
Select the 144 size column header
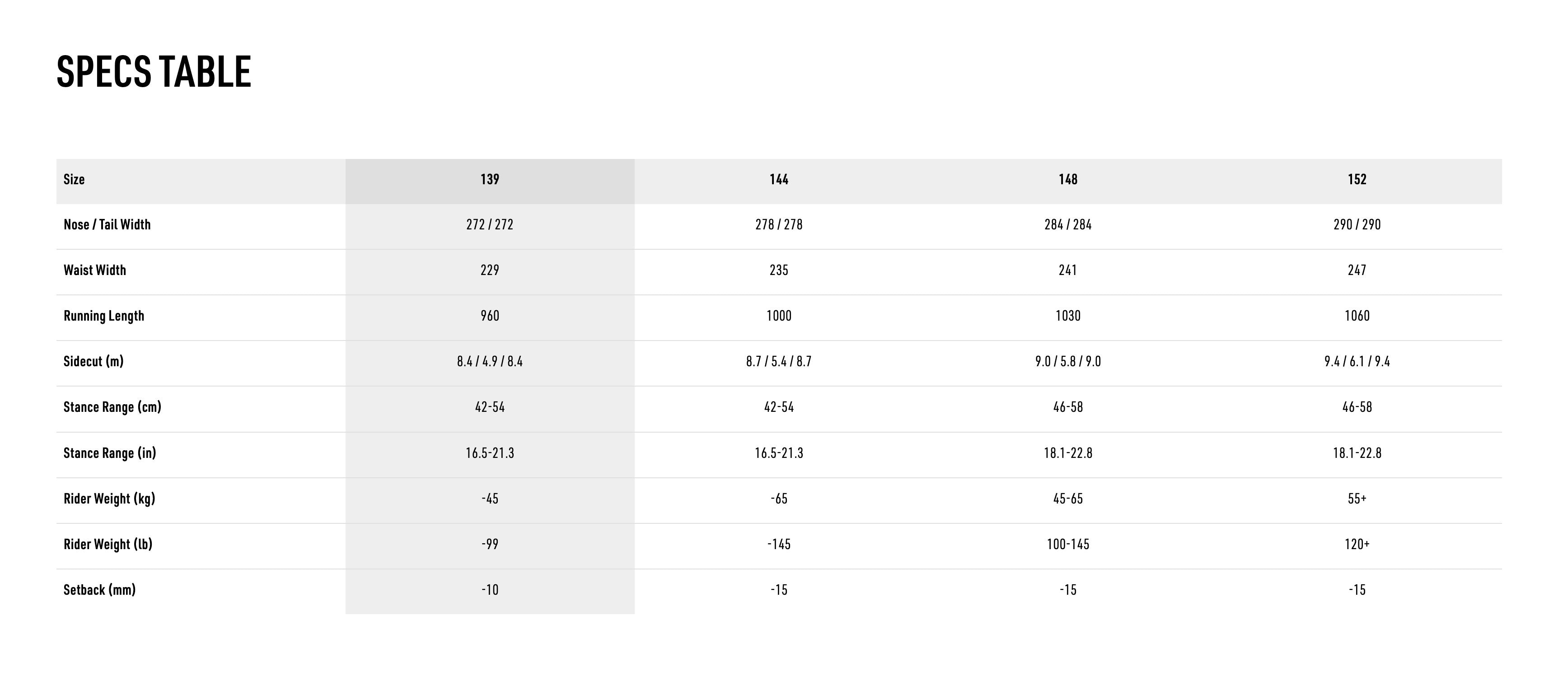click(x=778, y=179)
